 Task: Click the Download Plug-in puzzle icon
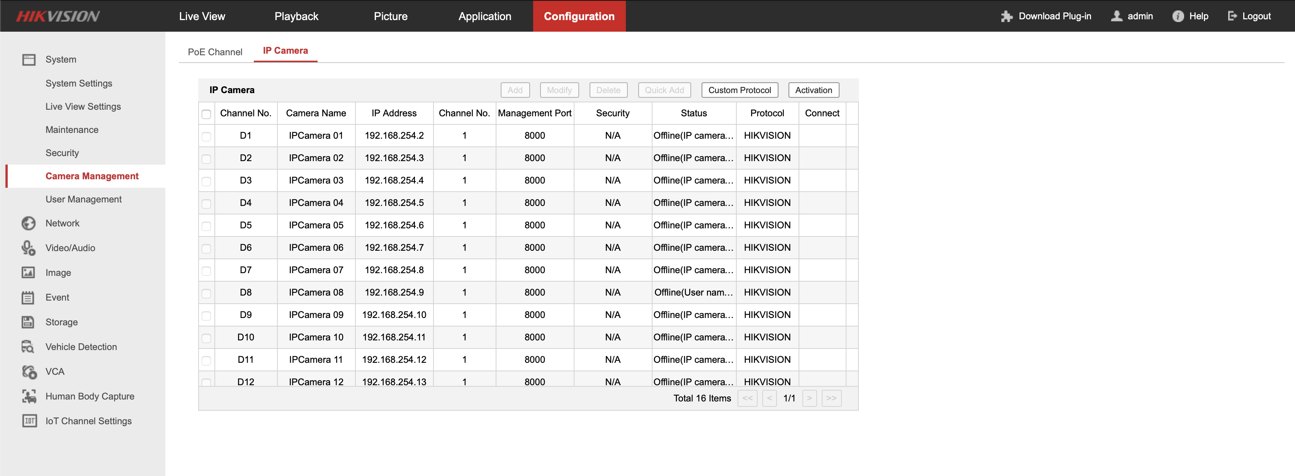1006,16
